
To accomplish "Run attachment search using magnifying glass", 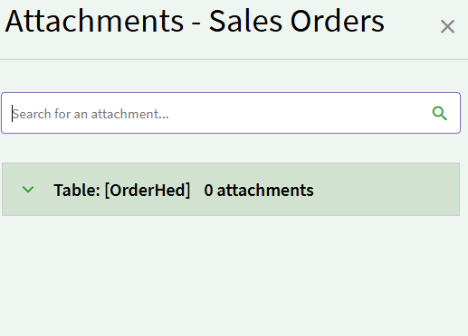I will [439, 114].
